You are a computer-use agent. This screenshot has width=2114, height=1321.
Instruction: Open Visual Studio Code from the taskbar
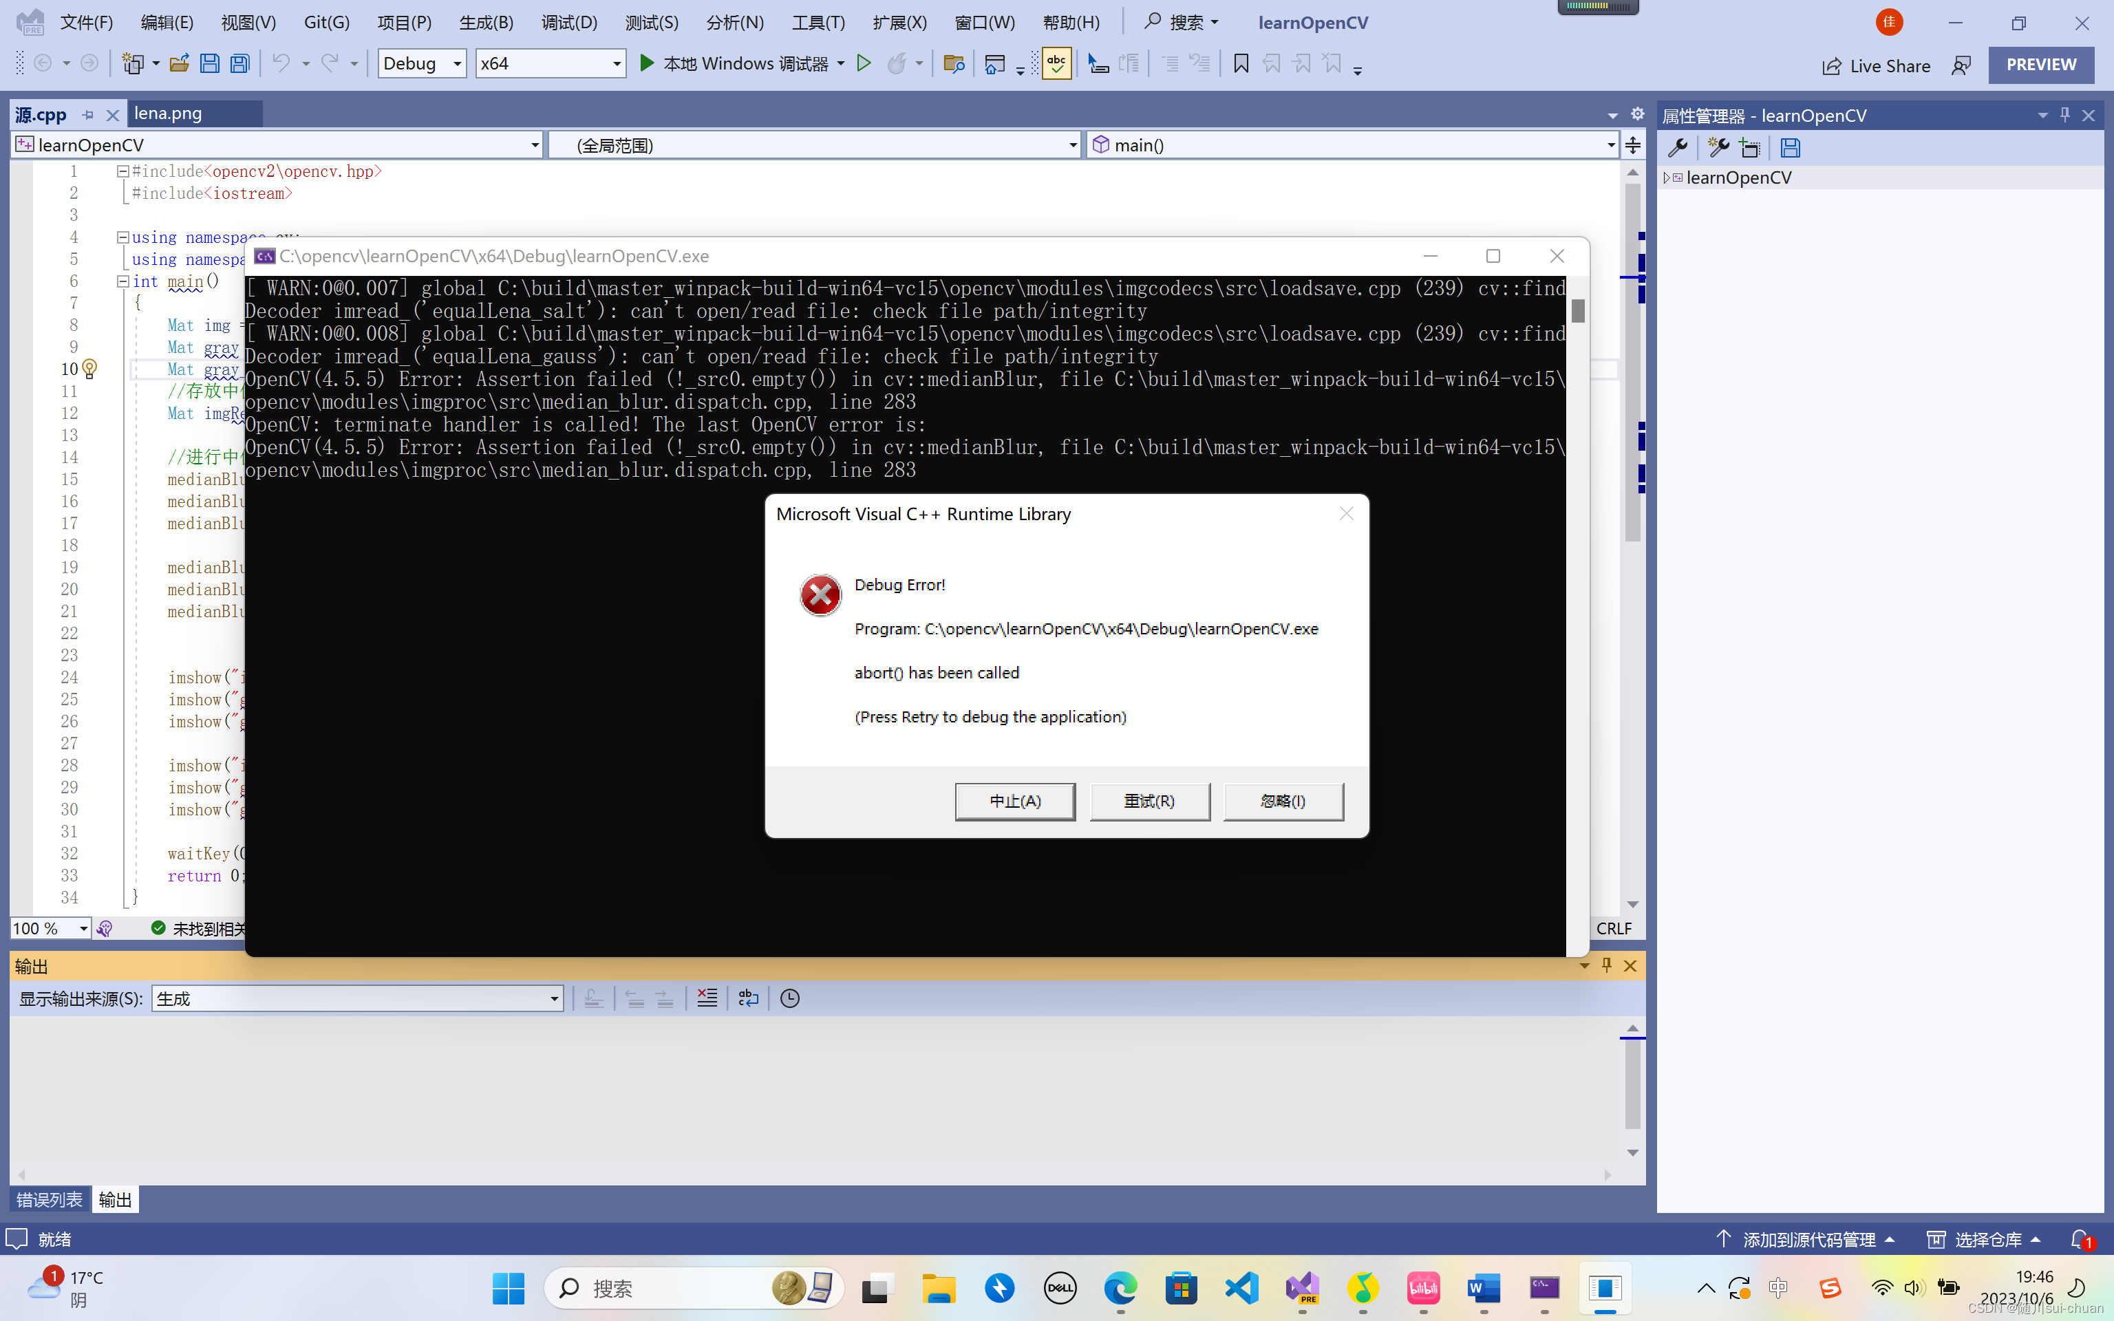pos(1241,1288)
